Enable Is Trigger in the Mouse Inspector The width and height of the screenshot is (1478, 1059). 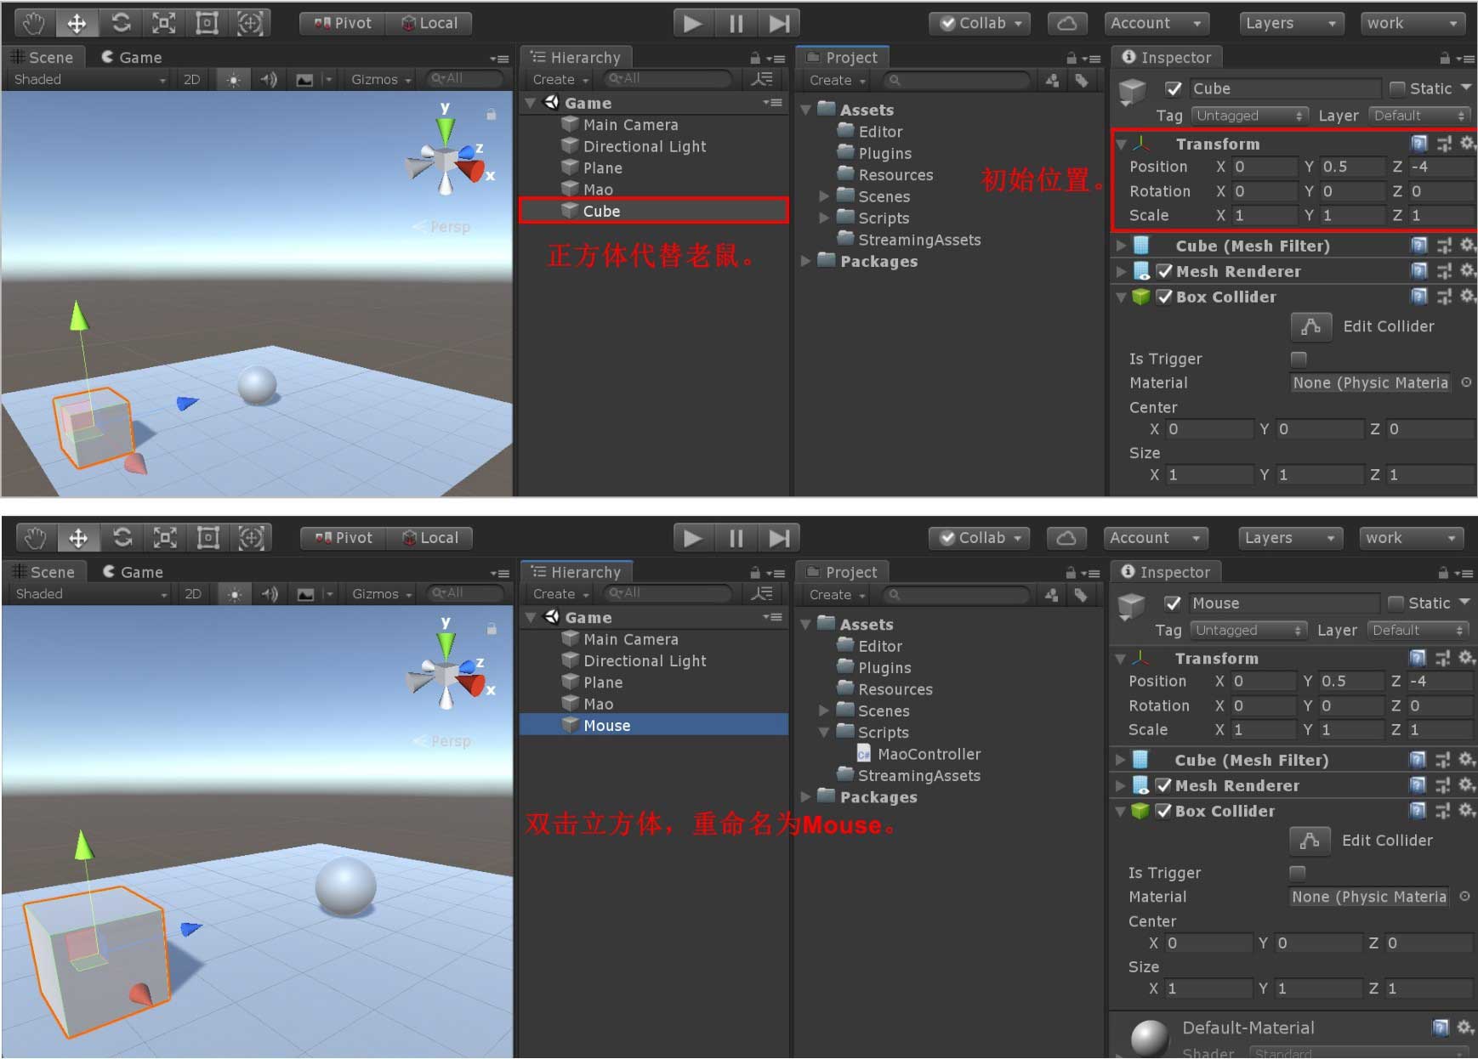pyautogui.click(x=1297, y=872)
